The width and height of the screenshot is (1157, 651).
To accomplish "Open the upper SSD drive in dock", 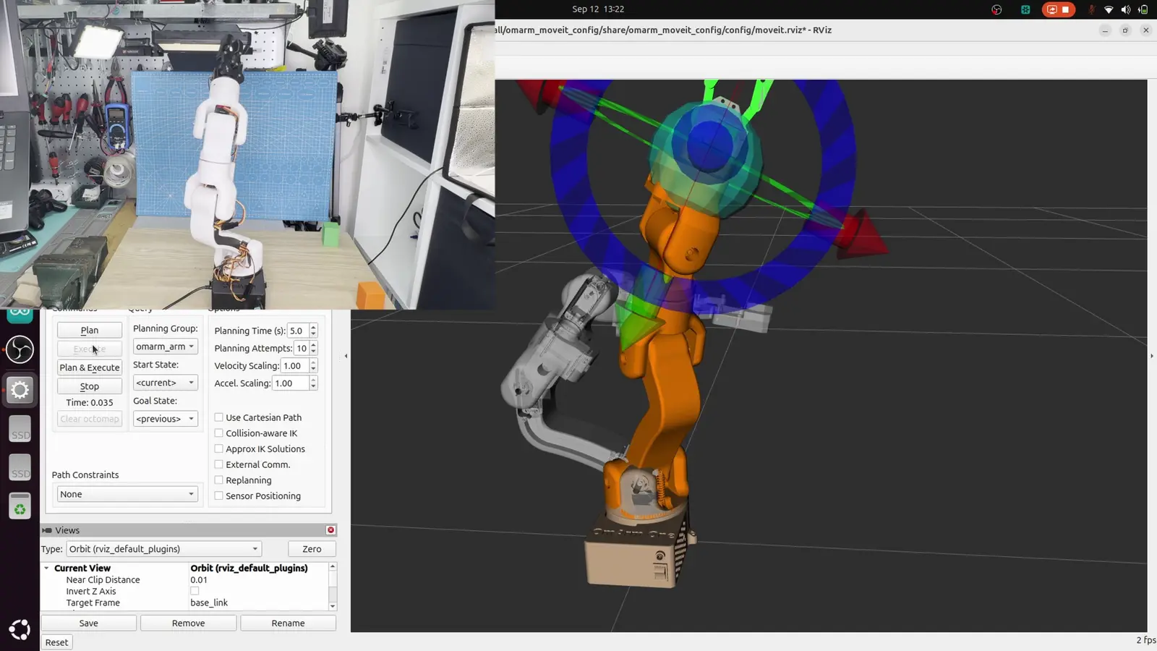I will click(x=20, y=428).
